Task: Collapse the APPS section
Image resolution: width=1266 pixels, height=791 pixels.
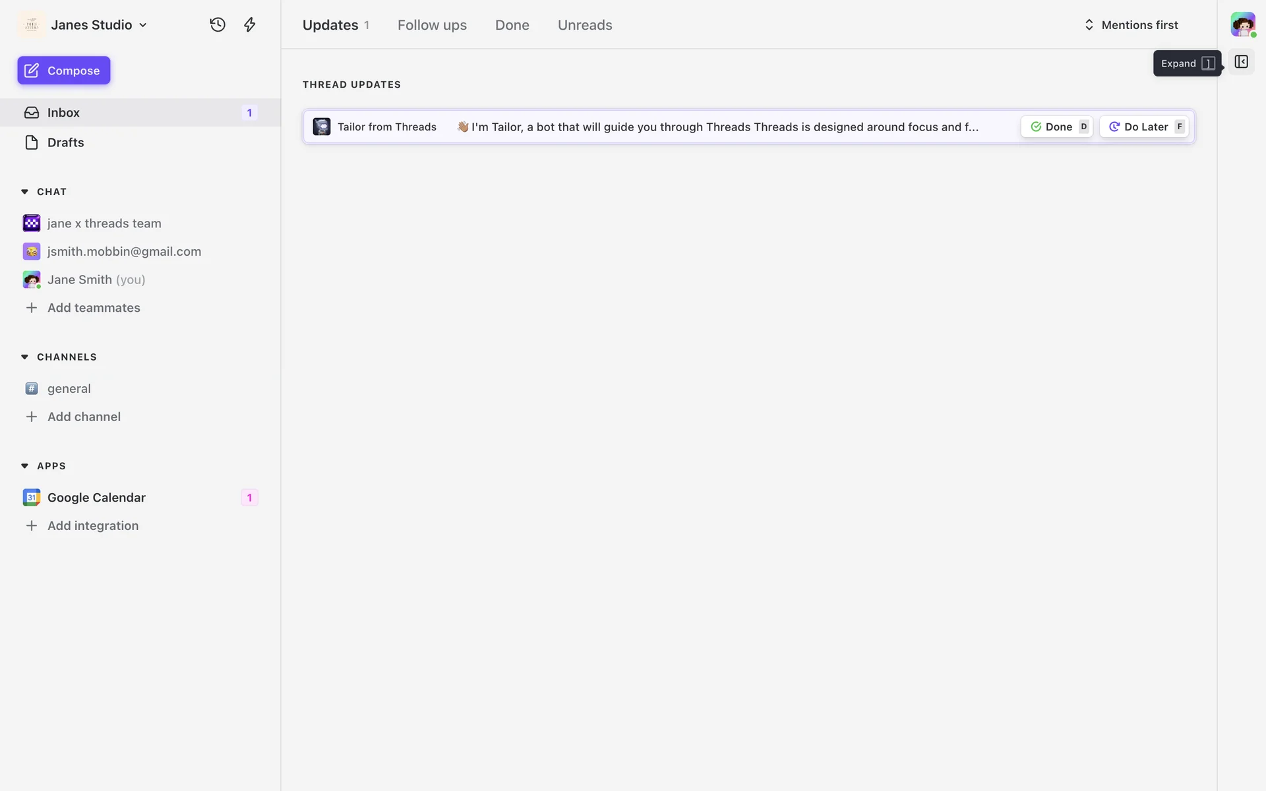Action: pos(25,466)
